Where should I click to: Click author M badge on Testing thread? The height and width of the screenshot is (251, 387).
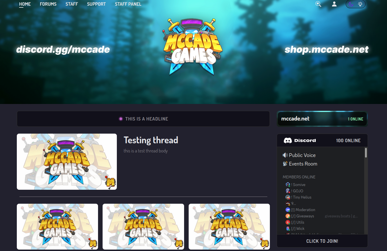111,183
